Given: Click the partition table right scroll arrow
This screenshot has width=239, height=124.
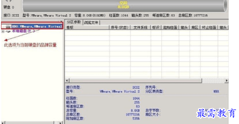Looking at the screenshot, I should [x=227, y=80].
